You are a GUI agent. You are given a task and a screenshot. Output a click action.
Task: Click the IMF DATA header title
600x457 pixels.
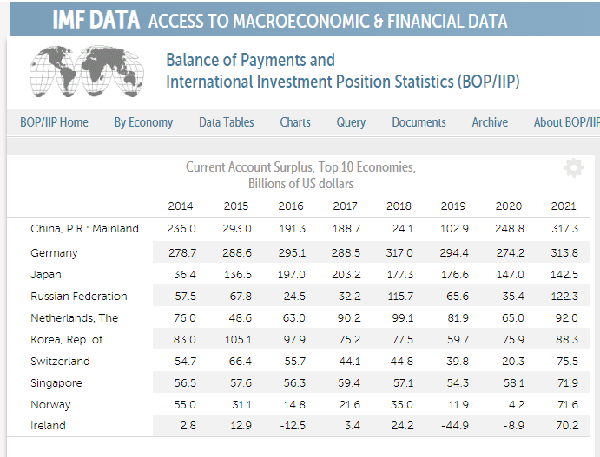(x=96, y=21)
